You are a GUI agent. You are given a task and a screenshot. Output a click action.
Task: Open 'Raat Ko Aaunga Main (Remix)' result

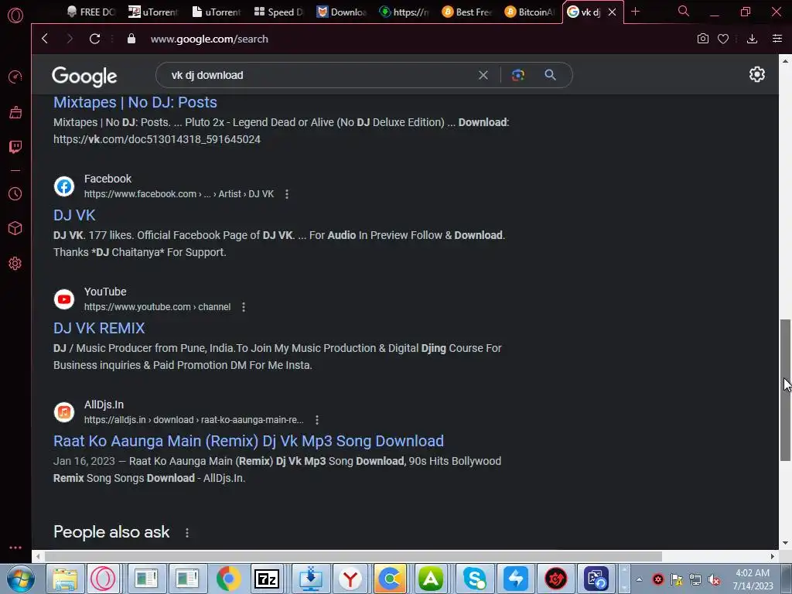(248, 441)
